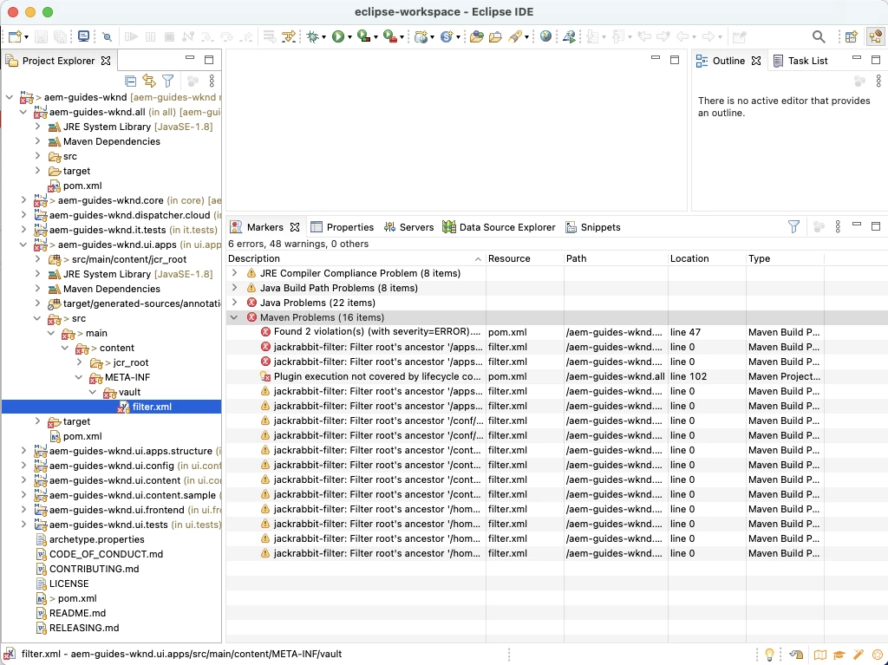The image size is (888, 665).
Task: Select README.md in Project Explorer
Action: pyautogui.click(x=77, y=613)
